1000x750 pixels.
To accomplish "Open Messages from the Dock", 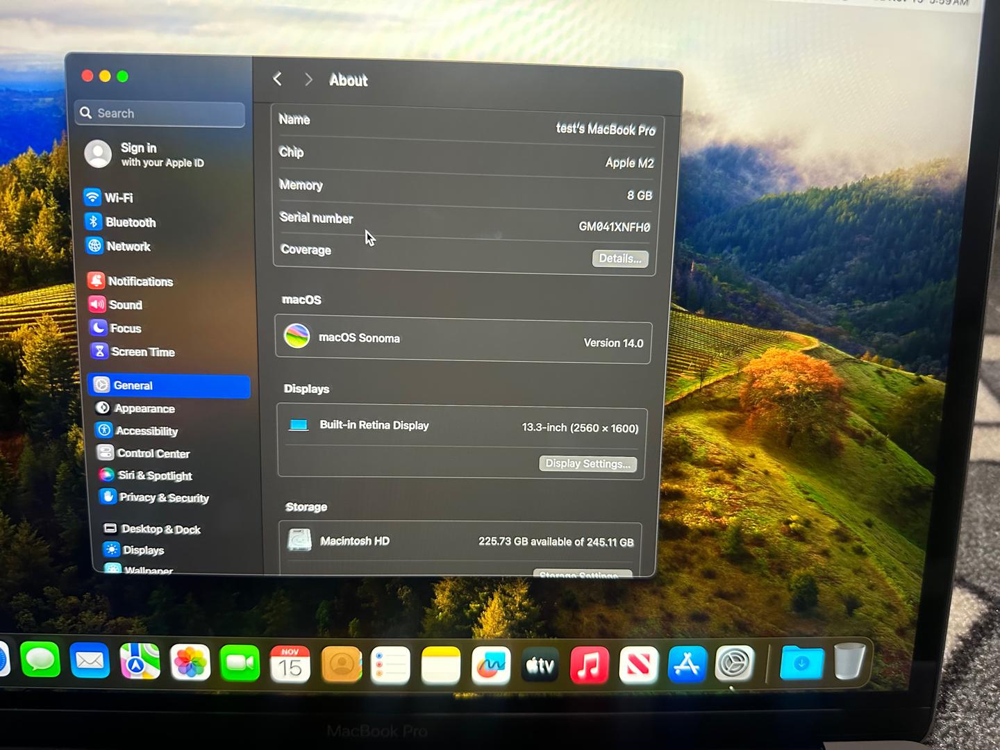I will [x=40, y=660].
